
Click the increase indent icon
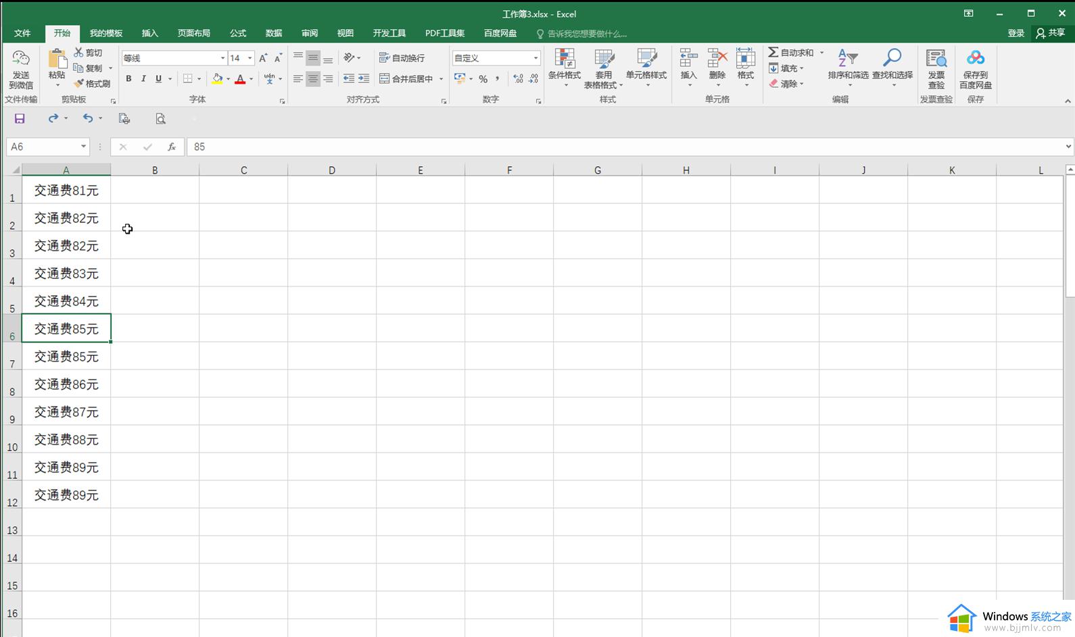click(x=364, y=79)
